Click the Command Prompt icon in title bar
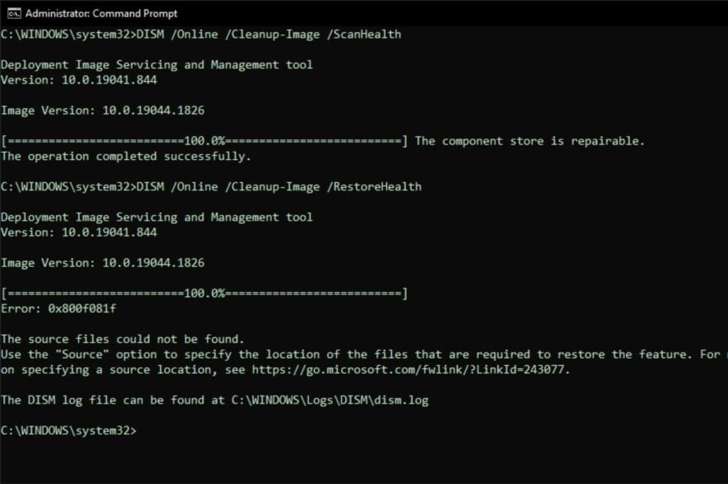The image size is (728, 484). tap(14, 13)
